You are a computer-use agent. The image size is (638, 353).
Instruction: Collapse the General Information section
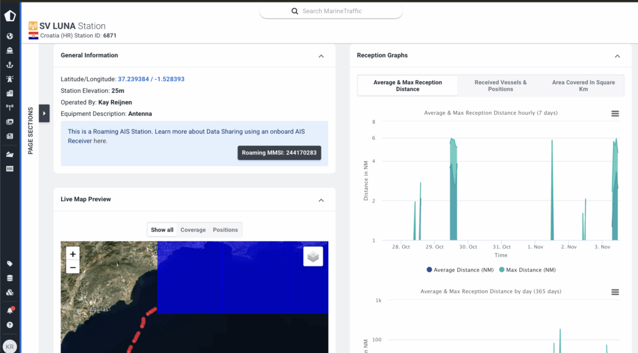coord(321,56)
